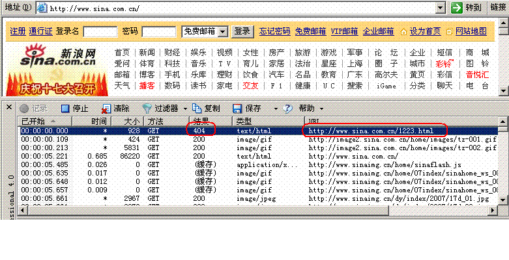Click the Stop (停止) toolbar button
The width and height of the screenshot is (509, 260).
[75, 108]
